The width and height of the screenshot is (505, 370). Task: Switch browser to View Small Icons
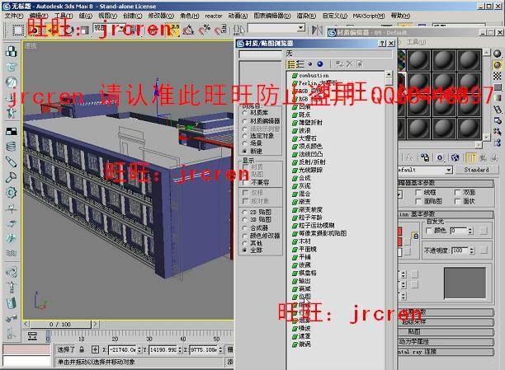[x=309, y=64]
